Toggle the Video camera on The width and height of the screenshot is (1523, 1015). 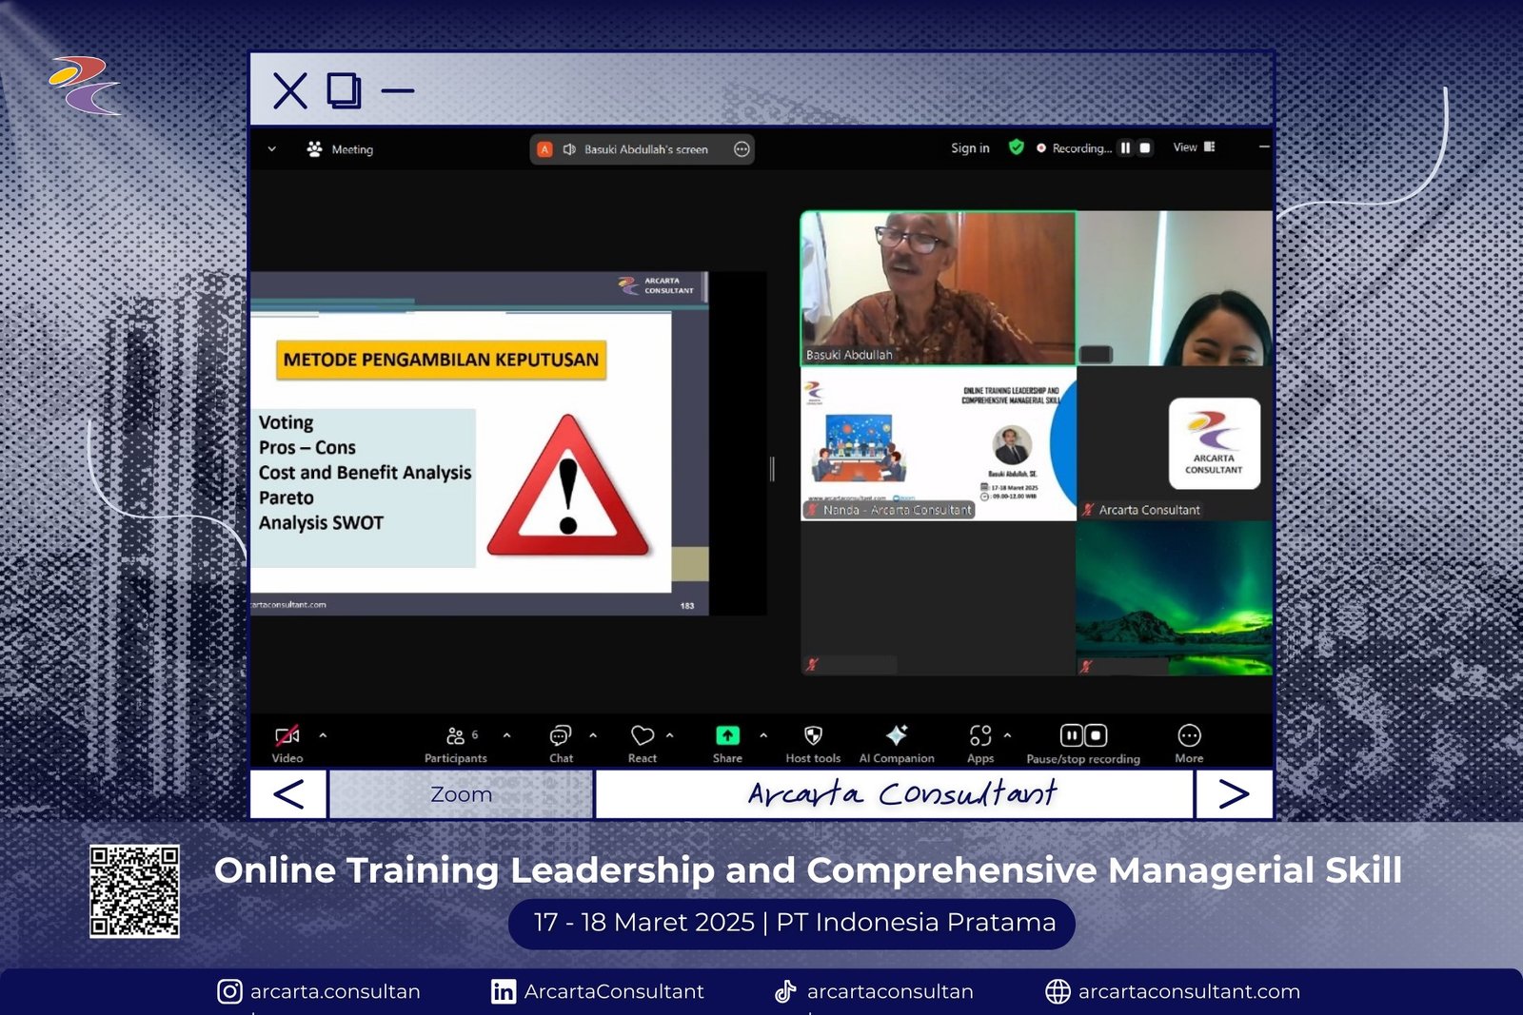(x=287, y=743)
